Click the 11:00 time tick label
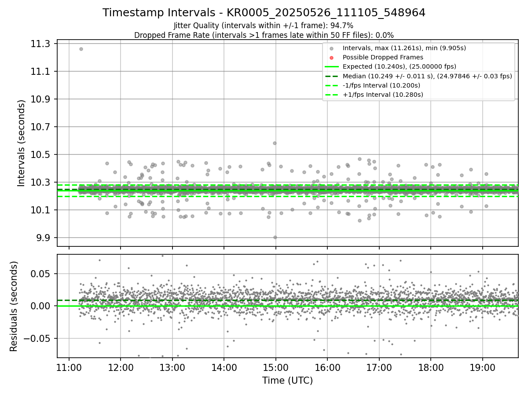This screenshot has height=396, width=528. pos(69,367)
